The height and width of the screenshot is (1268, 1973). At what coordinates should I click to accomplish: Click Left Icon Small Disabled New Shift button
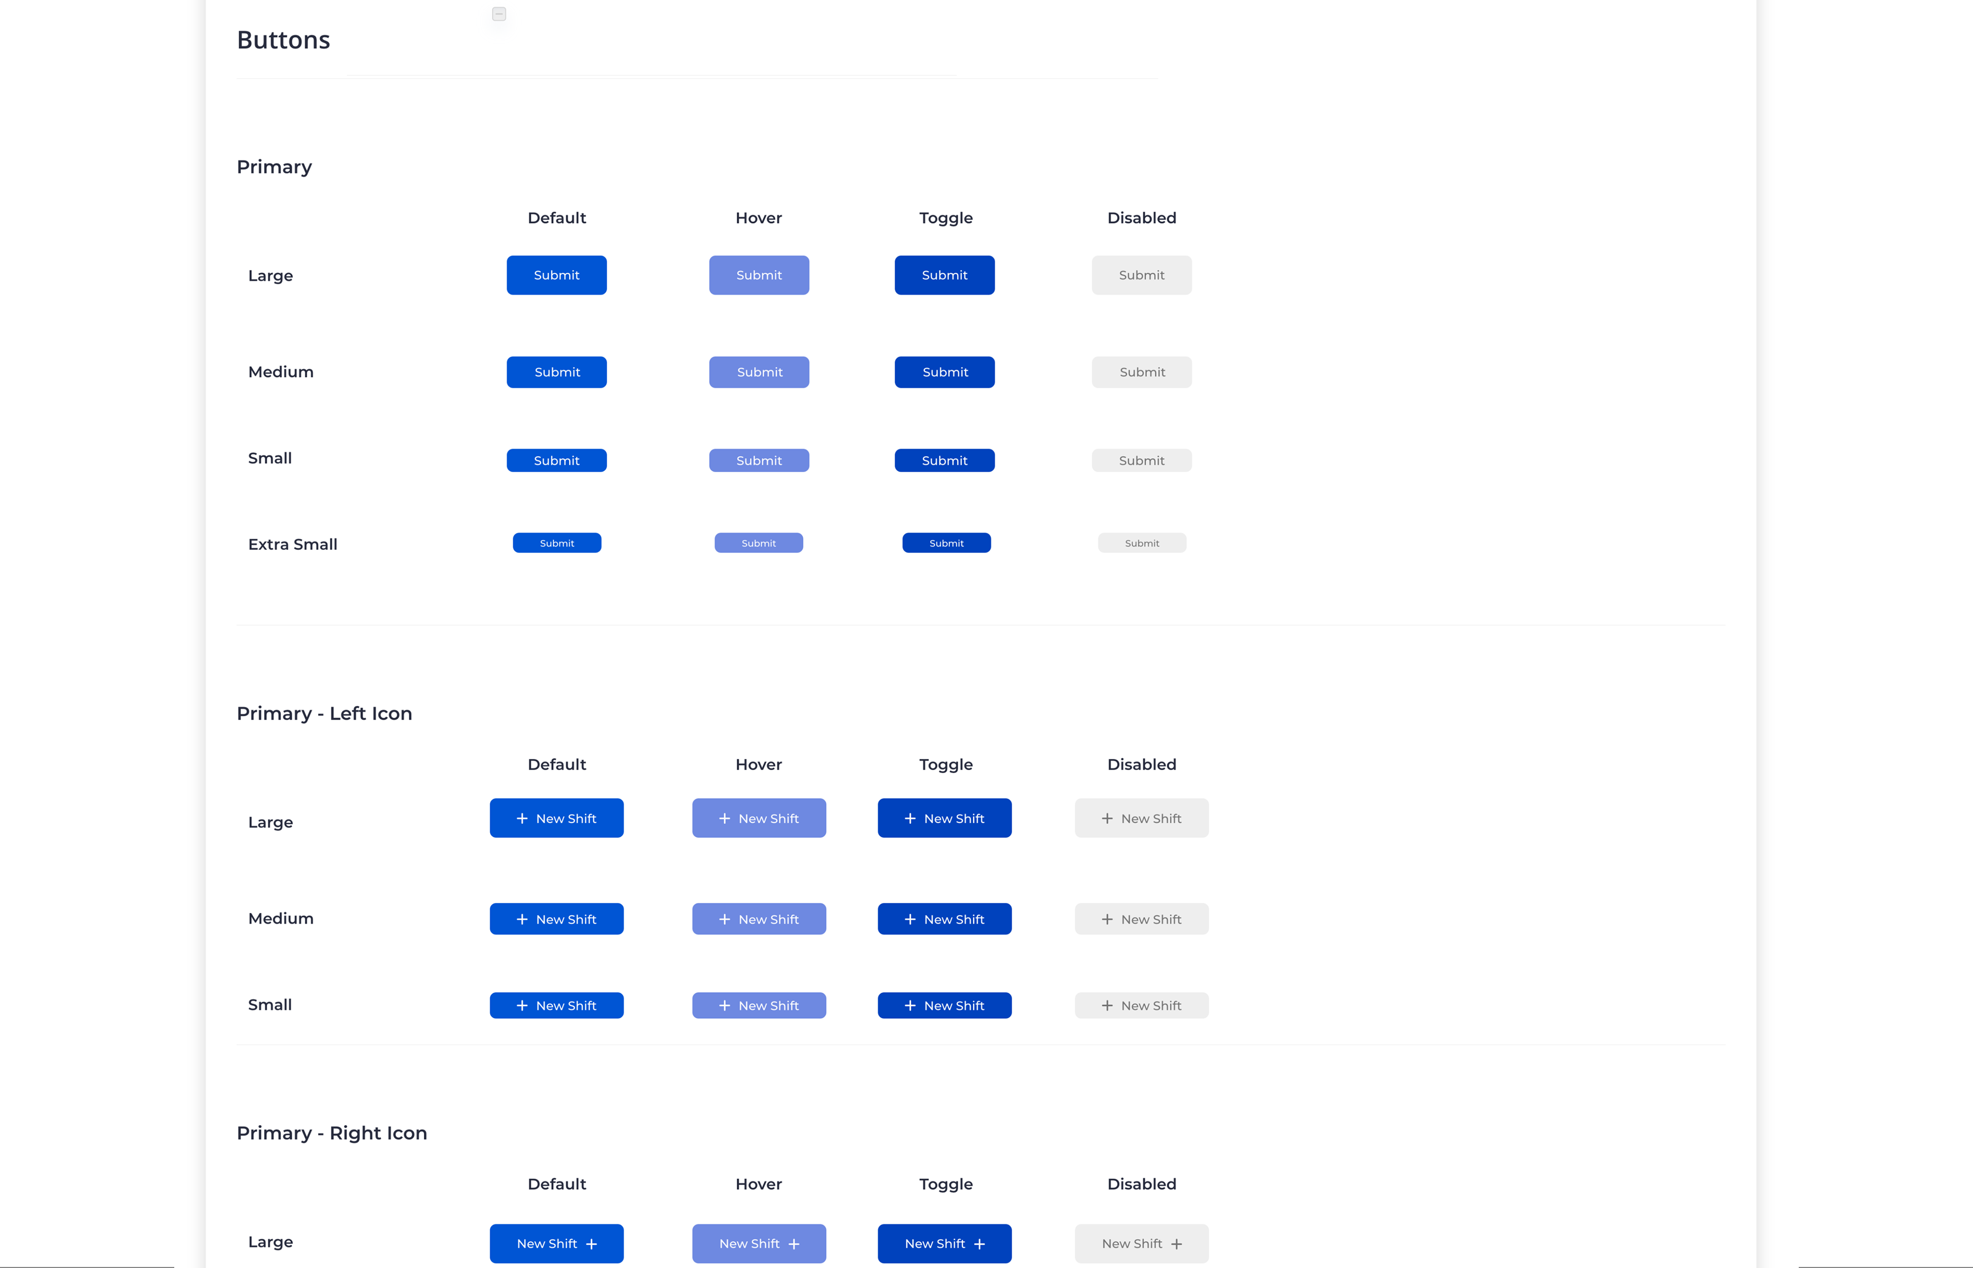click(1141, 1005)
